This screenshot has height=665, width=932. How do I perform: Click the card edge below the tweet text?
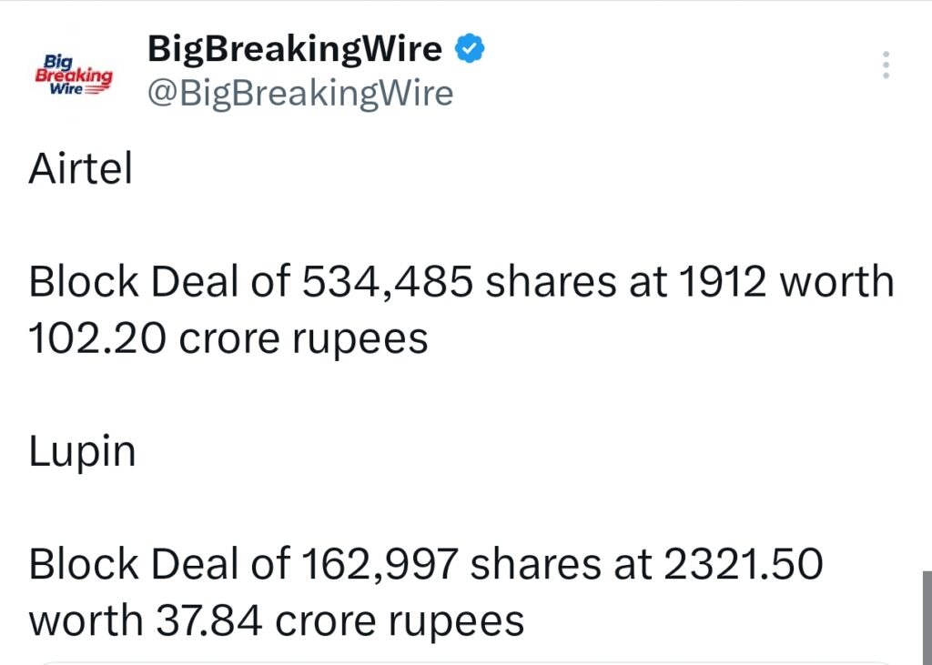click(x=466, y=660)
